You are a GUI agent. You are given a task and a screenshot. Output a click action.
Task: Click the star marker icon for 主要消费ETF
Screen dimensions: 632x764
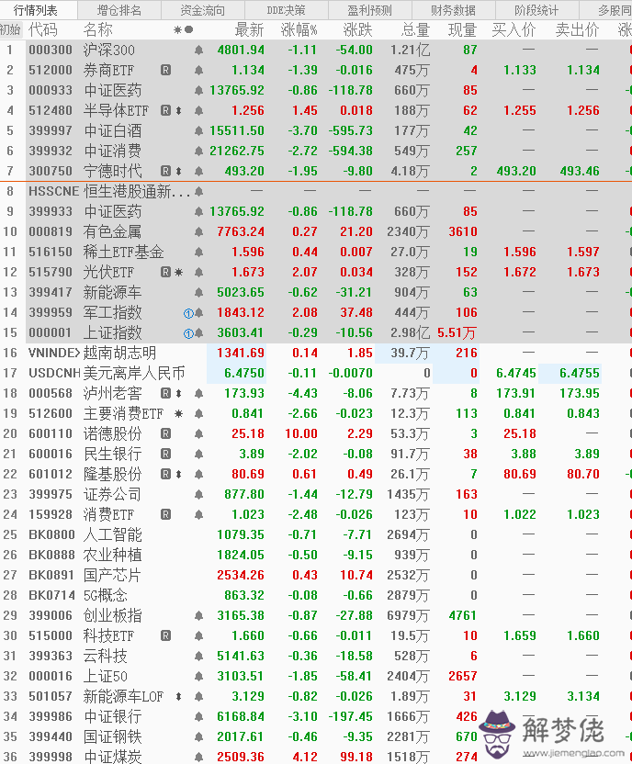point(178,413)
